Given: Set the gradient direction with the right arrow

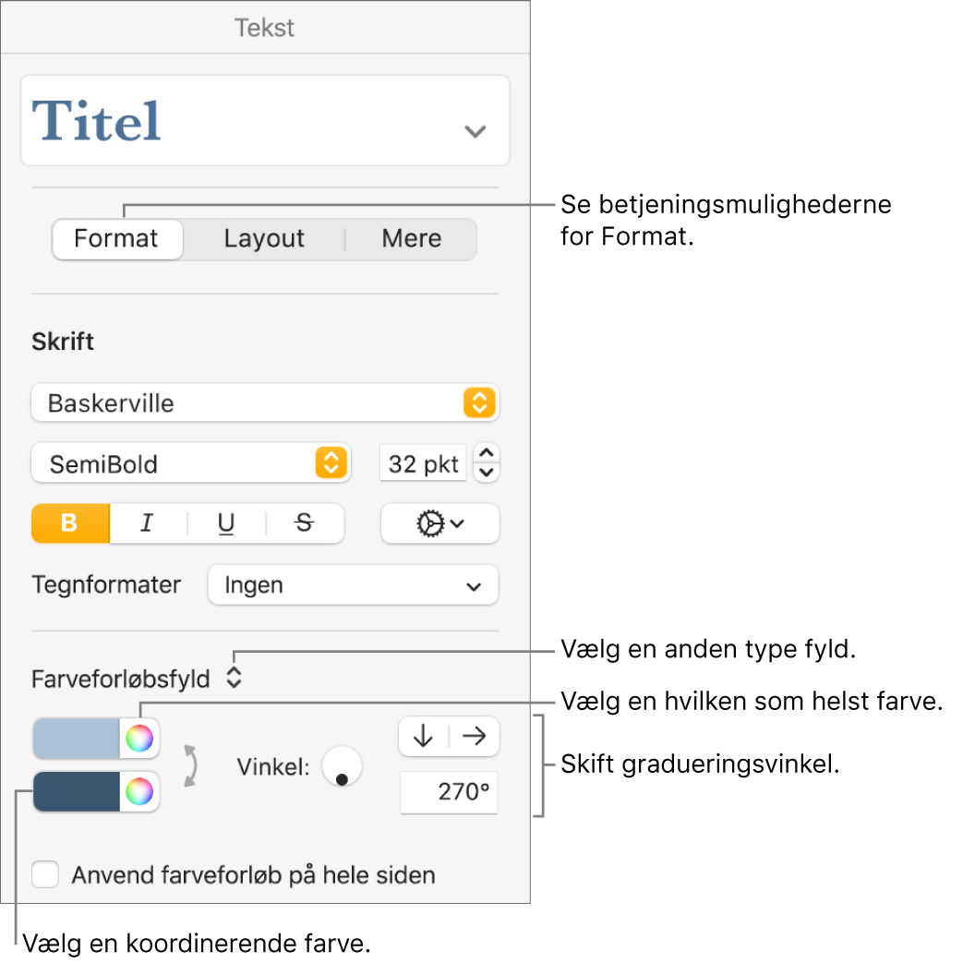Looking at the screenshot, I should click(x=475, y=736).
